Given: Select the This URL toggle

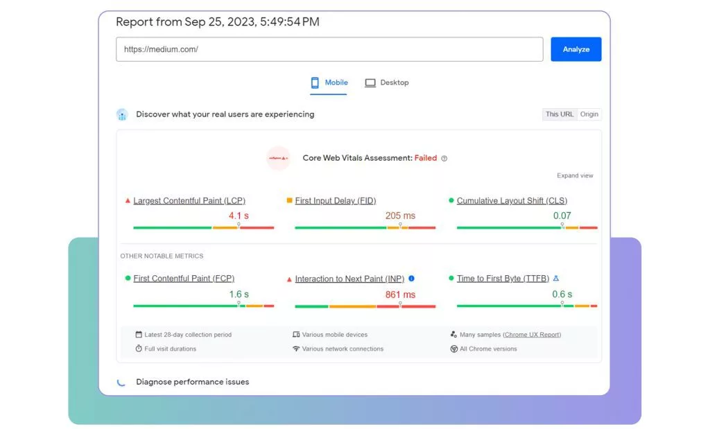Looking at the screenshot, I should pyautogui.click(x=560, y=114).
